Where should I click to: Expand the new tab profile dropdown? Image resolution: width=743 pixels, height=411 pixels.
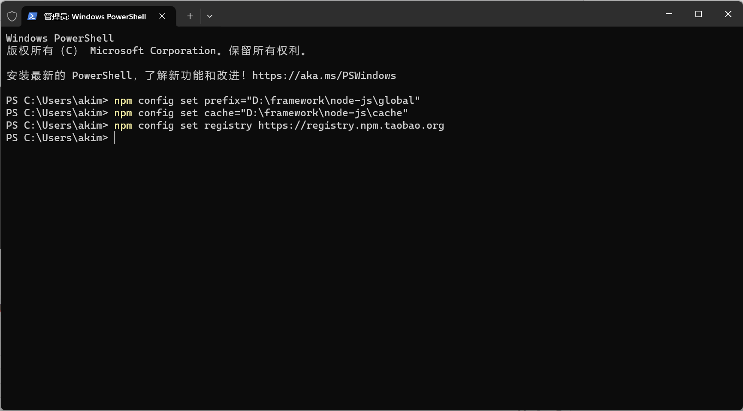(x=210, y=16)
